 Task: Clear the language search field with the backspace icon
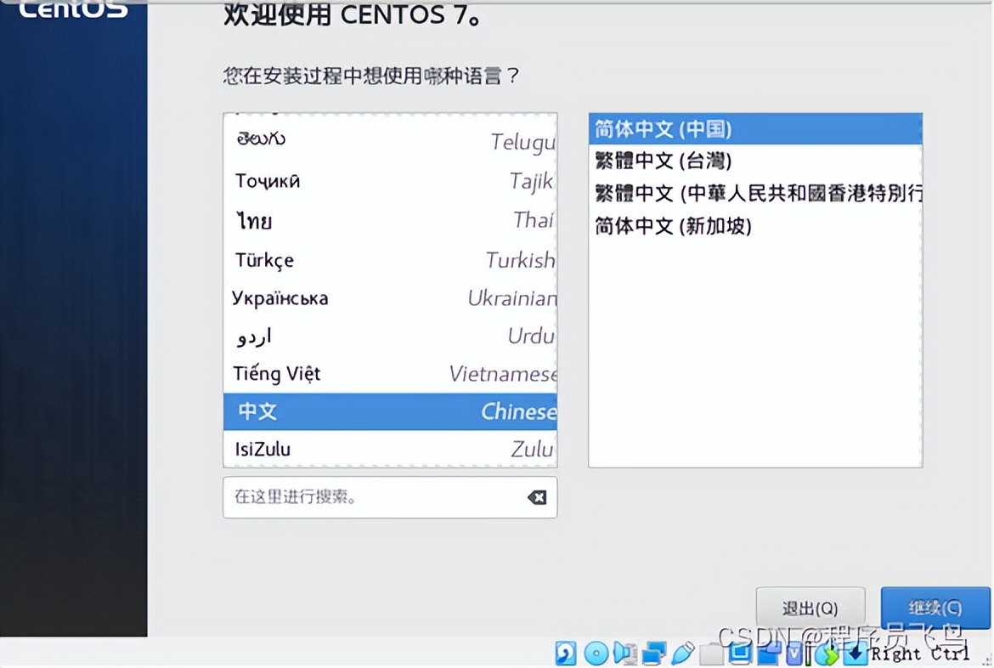click(537, 497)
